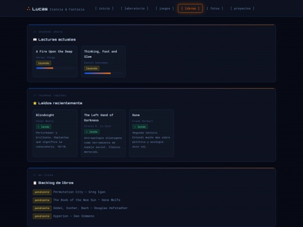Click the leído badge on The Left Hand of Darkness
The height and width of the screenshot is (227, 303).
tap(92, 132)
